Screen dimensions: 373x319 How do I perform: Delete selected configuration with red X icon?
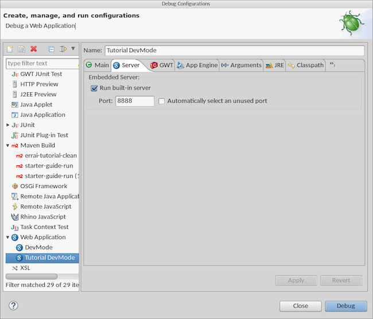(x=33, y=49)
